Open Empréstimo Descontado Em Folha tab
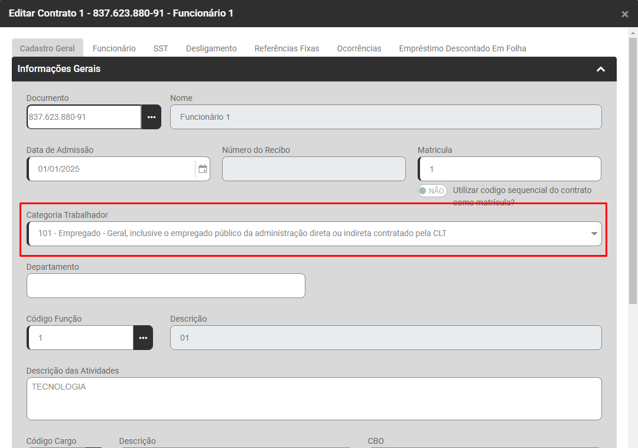This screenshot has height=448, width=638. coord(462,48)
